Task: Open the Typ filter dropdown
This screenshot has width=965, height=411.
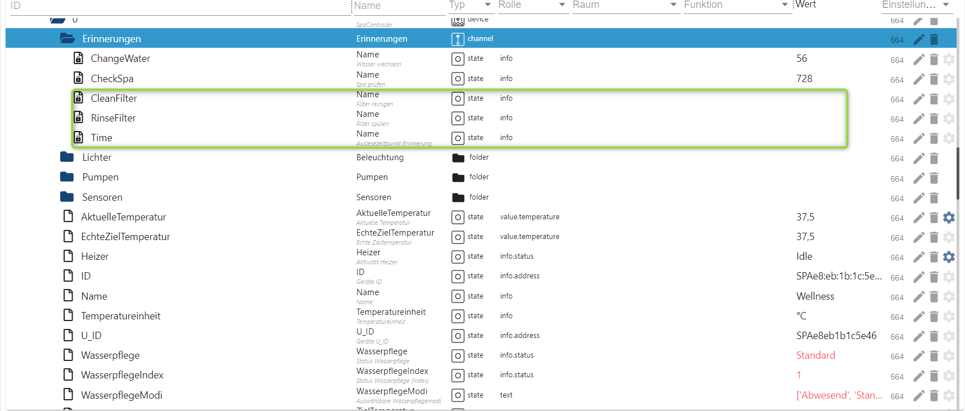Action: [x=487, y=5]
